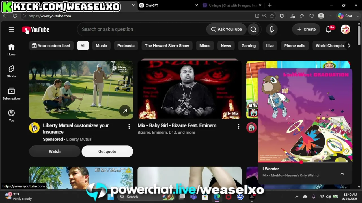Open more options for Liberty Mutual ad
Viewport: 362px width, 203px height.
[129, 127]
